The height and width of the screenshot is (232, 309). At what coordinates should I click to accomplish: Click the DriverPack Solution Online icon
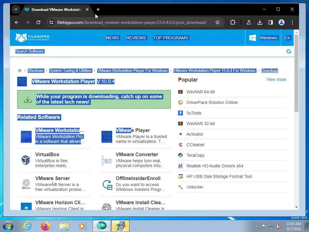coord(180,102)
